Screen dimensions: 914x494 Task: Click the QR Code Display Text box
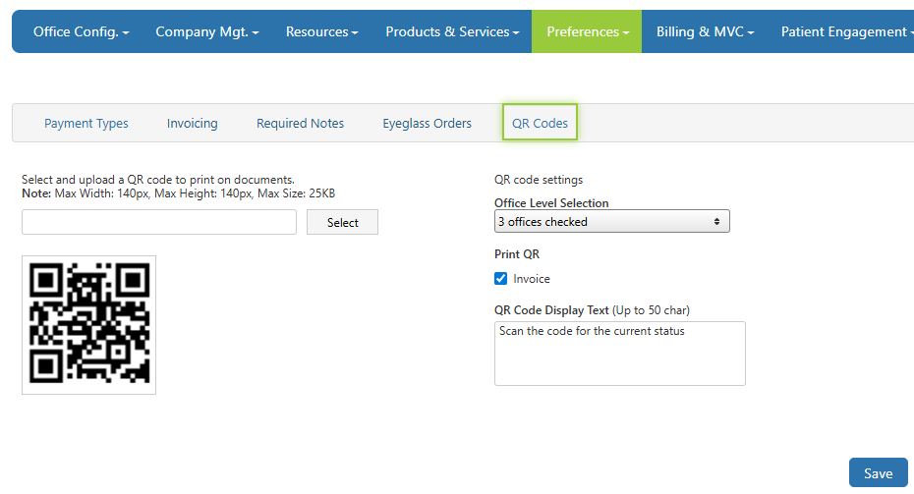click(x=619, y=353)
